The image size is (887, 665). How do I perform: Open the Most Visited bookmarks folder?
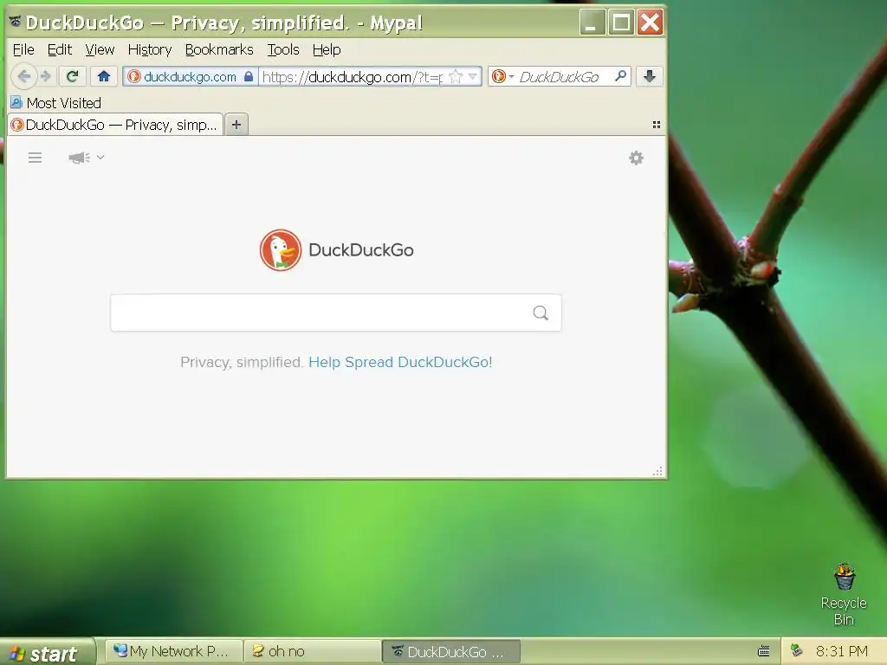[56, 103]
